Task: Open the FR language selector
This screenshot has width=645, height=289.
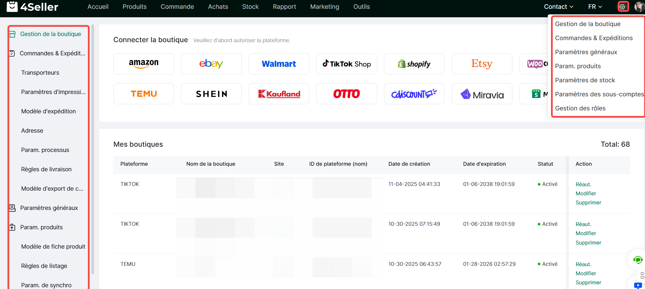Action: click(595, 7)
